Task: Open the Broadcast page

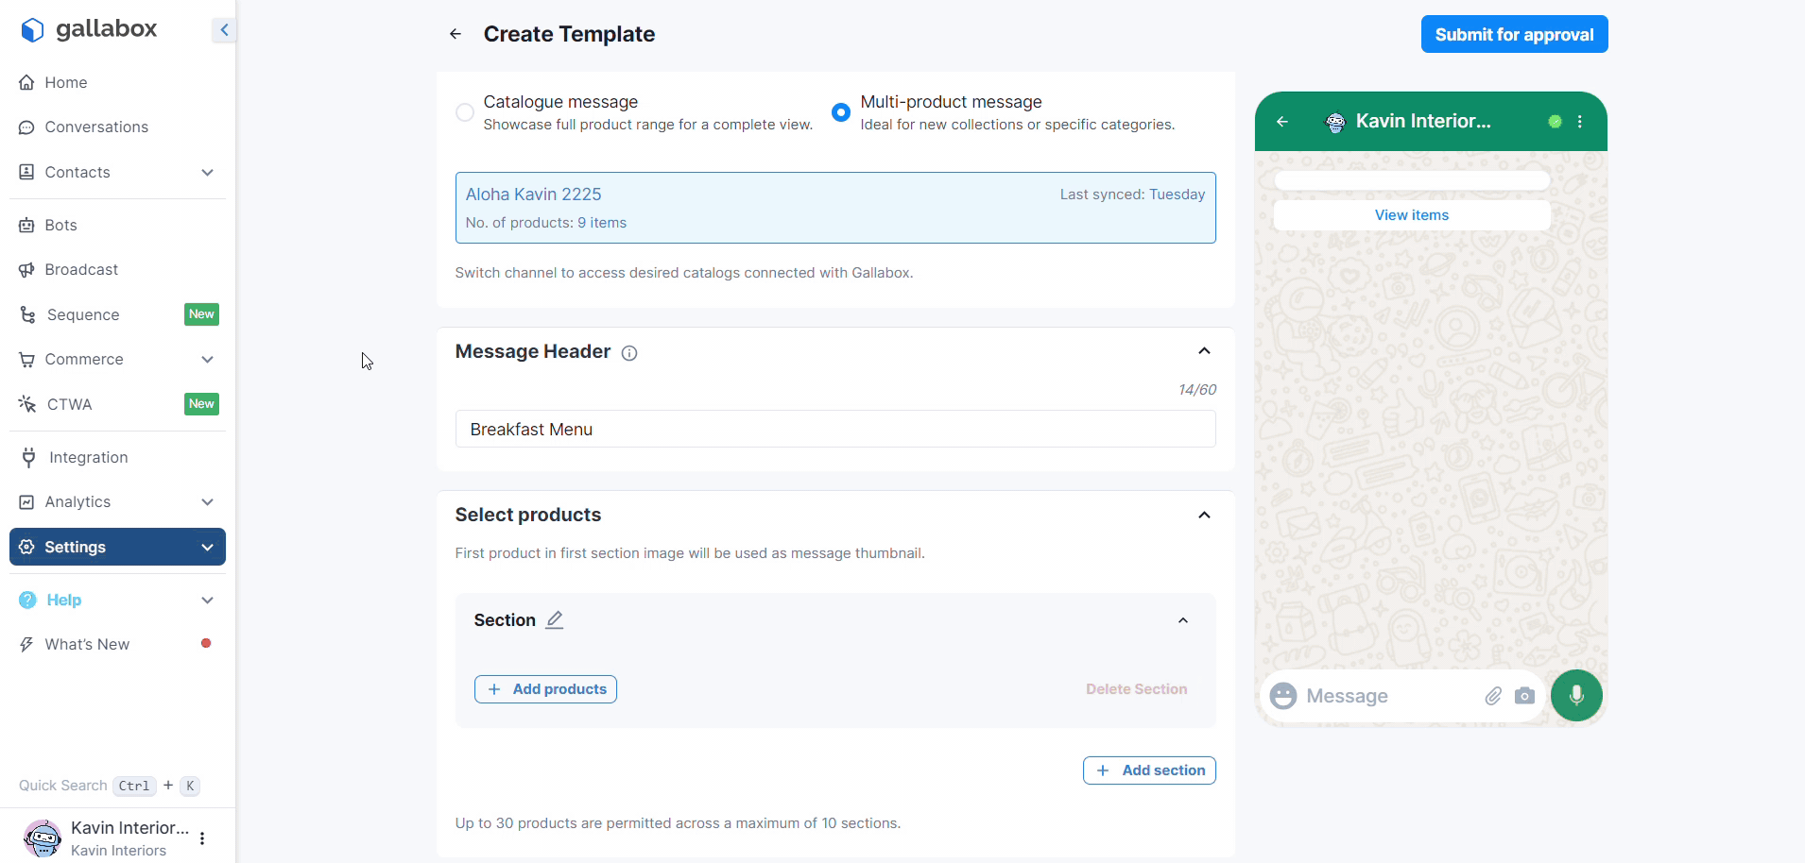Action: (81, 270)
